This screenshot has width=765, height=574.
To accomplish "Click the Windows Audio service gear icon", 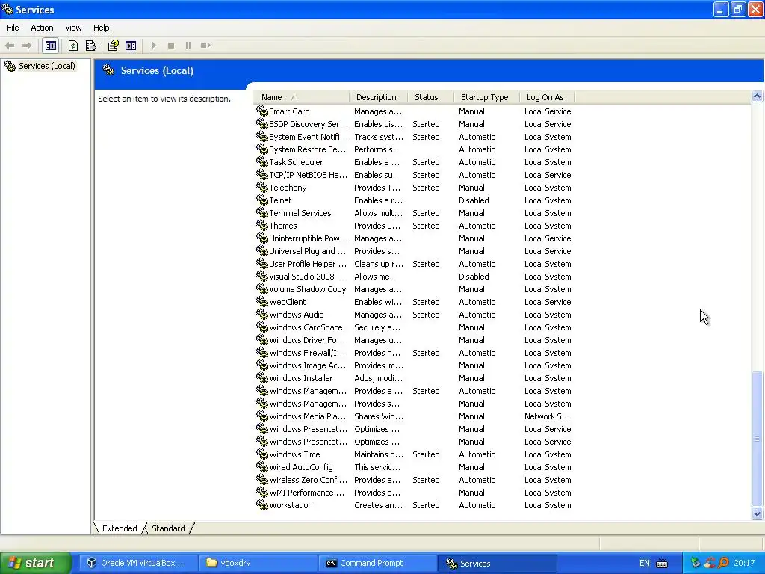I will coord(262,315).
